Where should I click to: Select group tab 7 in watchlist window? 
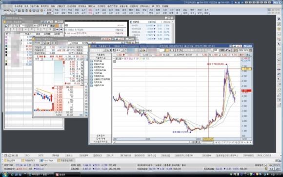point(44,29)
